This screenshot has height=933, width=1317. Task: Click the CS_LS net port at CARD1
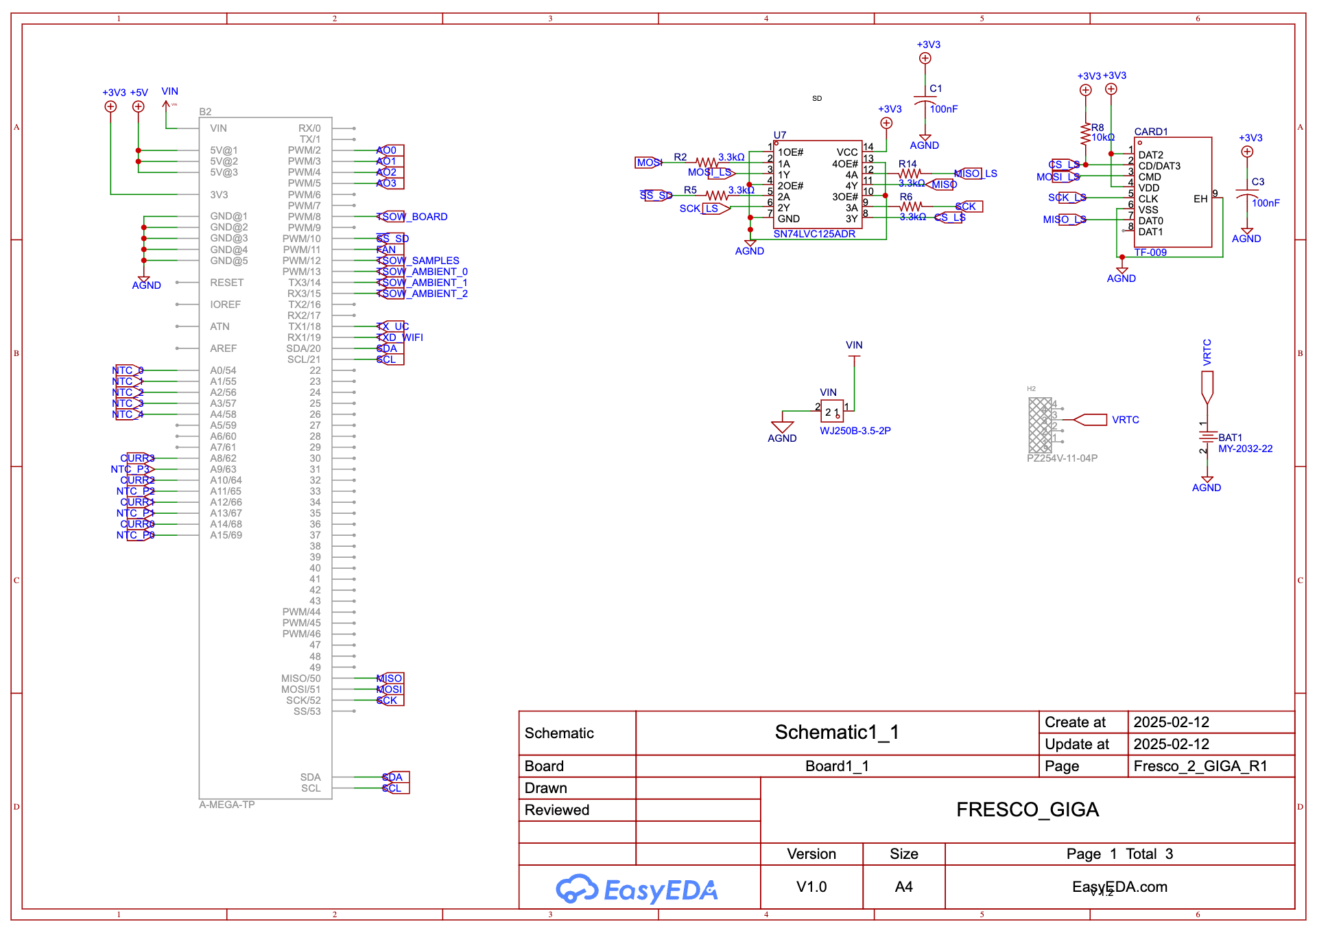tap(1065, 165)
